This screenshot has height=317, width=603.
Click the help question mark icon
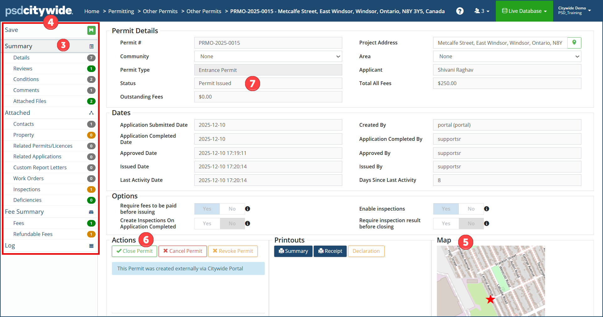tap(459, 11)
